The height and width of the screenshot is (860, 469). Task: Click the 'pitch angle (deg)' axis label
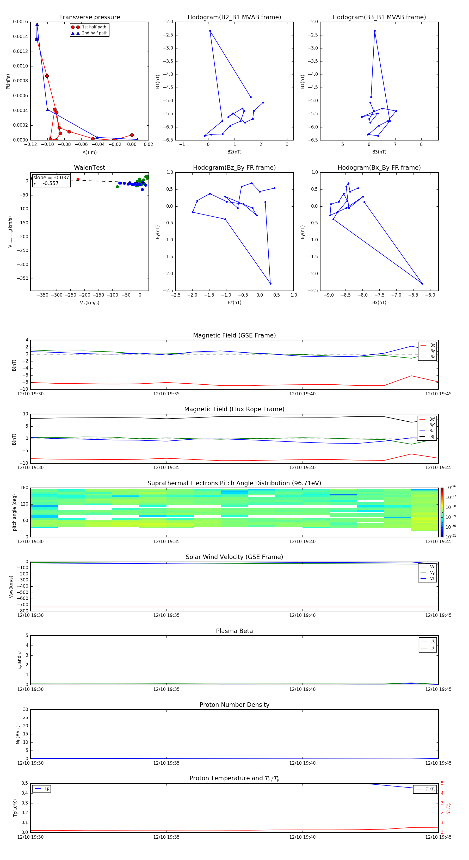(x=14, y=512)
